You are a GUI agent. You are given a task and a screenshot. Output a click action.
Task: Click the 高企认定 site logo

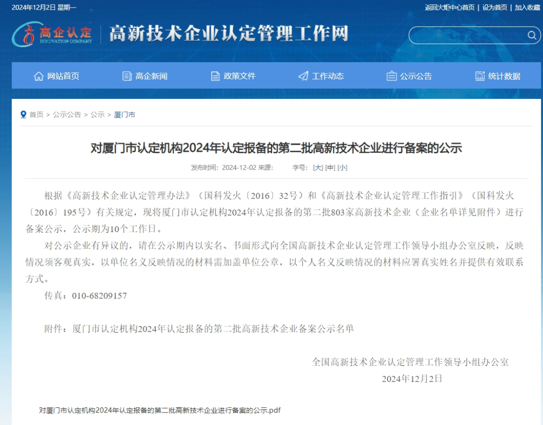pos(52,34)
